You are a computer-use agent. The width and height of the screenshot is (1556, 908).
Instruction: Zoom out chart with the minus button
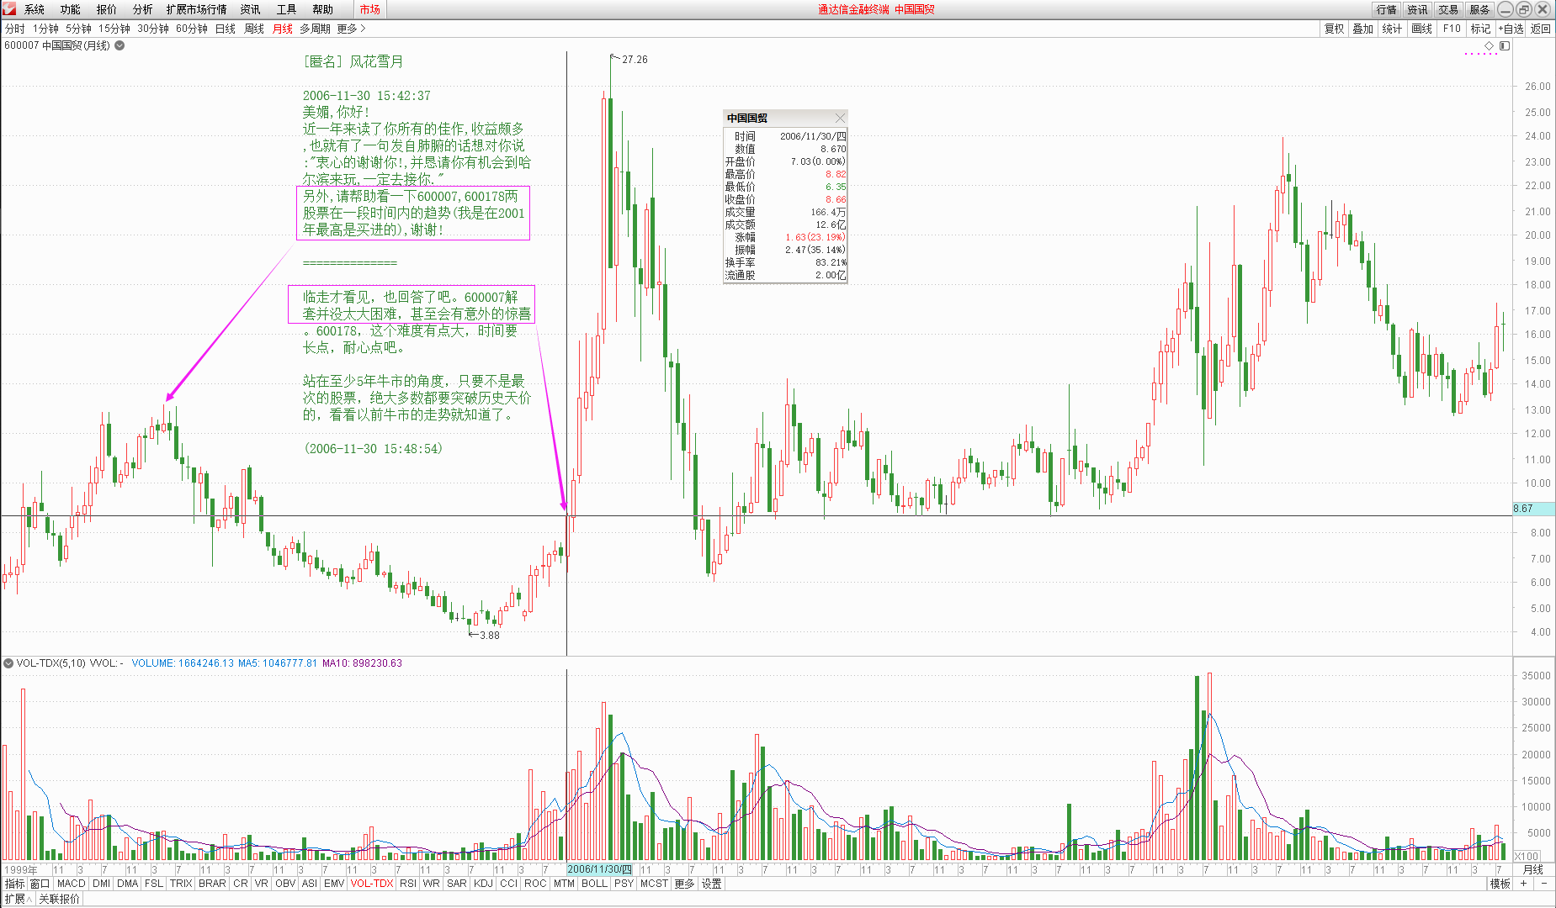pyautogui.click(x=1544, y=884)
